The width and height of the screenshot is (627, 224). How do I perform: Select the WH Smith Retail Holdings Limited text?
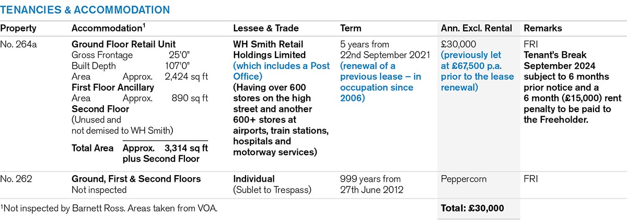click(x=269, y=49)
